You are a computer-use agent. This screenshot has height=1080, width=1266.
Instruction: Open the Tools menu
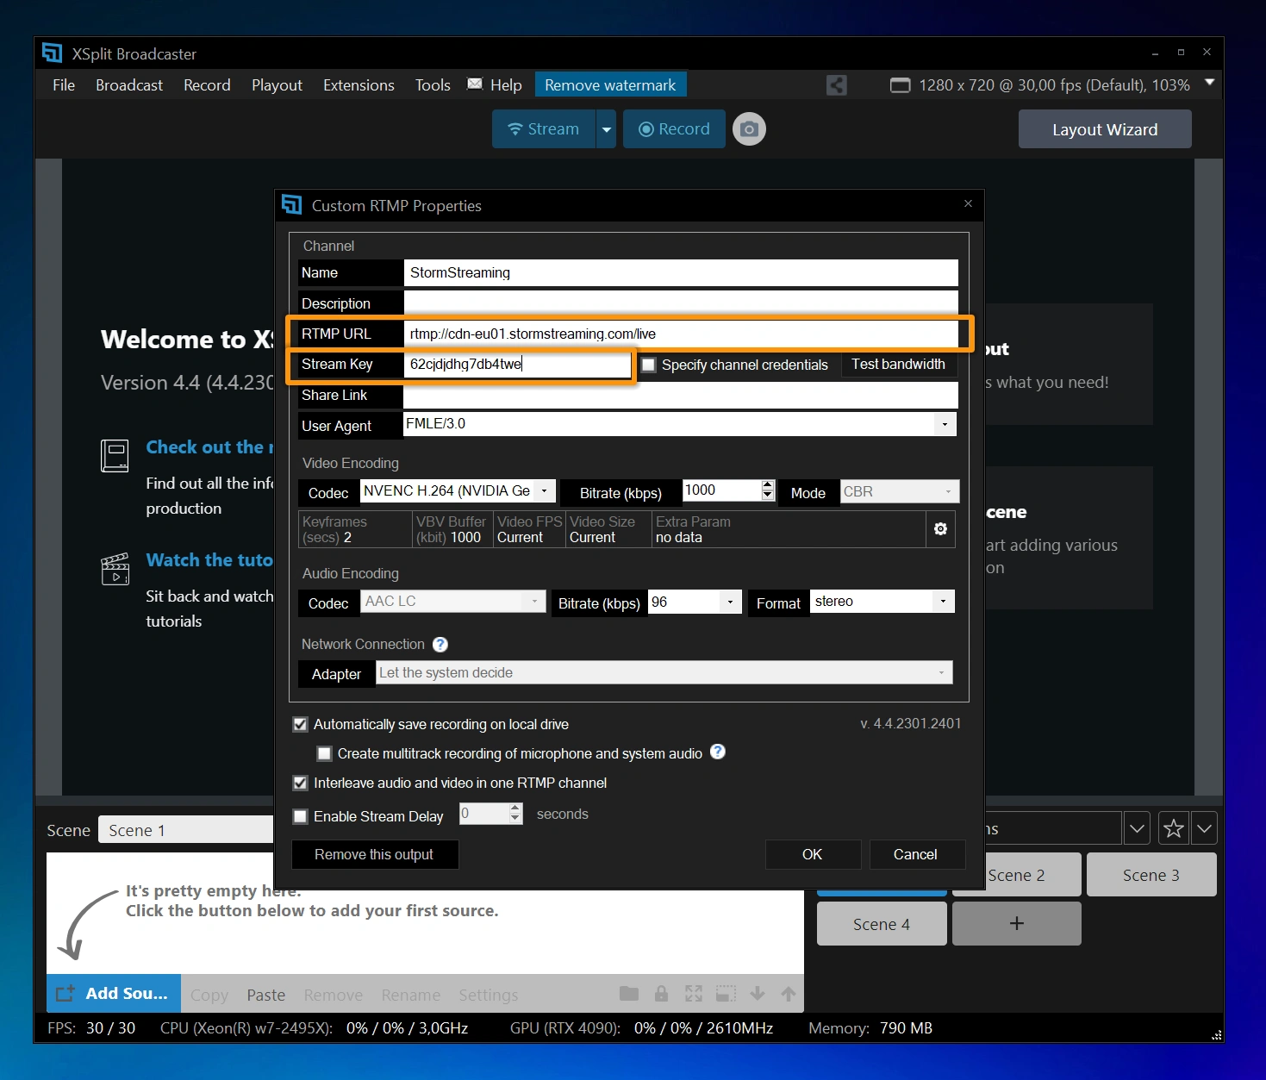432,84
